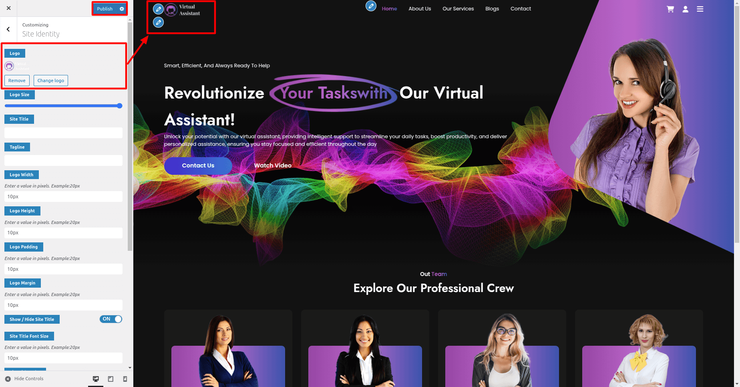This screenshot has width=740, height=387.
Task: Open the Our Services menu item
Action: pos(458,9)
